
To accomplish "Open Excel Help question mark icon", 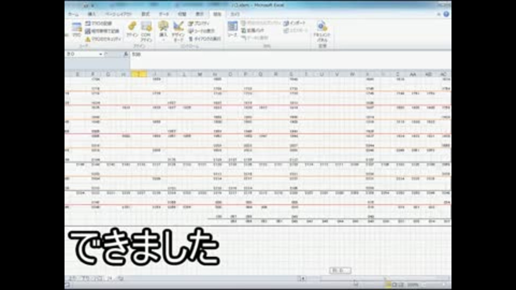I will click(x=446, y=14).
